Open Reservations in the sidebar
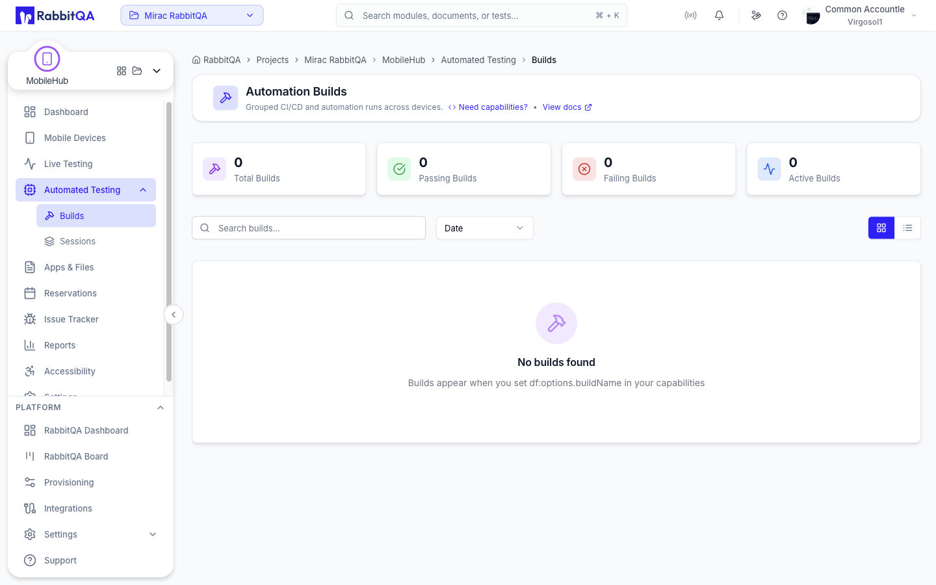 tap(86, 293)
